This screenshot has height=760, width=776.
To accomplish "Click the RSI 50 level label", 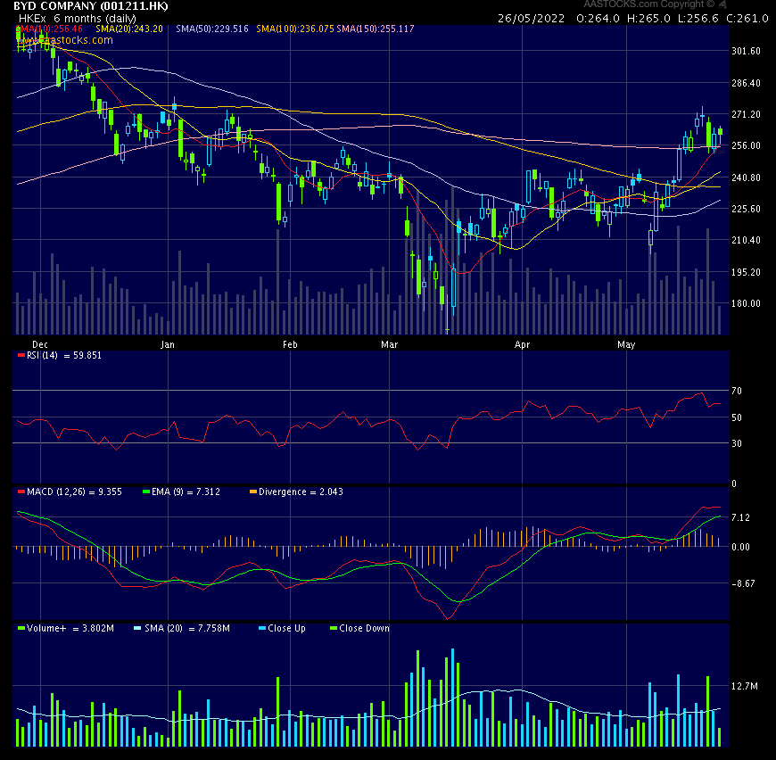I will (737, 417).
